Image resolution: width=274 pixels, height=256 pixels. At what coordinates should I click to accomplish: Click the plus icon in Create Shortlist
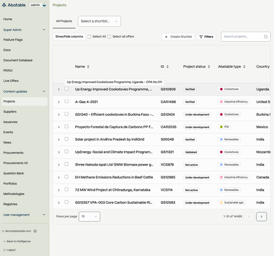pos(166,37)
